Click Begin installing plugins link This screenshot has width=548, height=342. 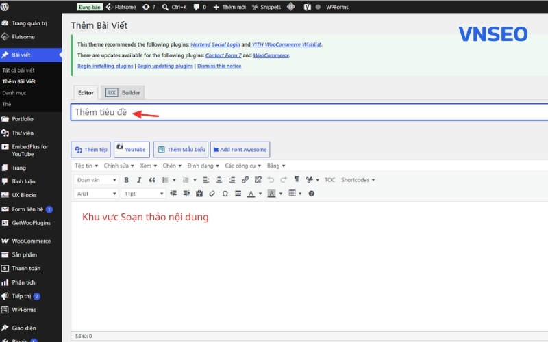pos(105,66)
